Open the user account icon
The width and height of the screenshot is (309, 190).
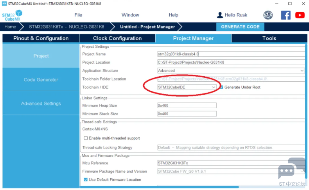click(x=220, y=15)
